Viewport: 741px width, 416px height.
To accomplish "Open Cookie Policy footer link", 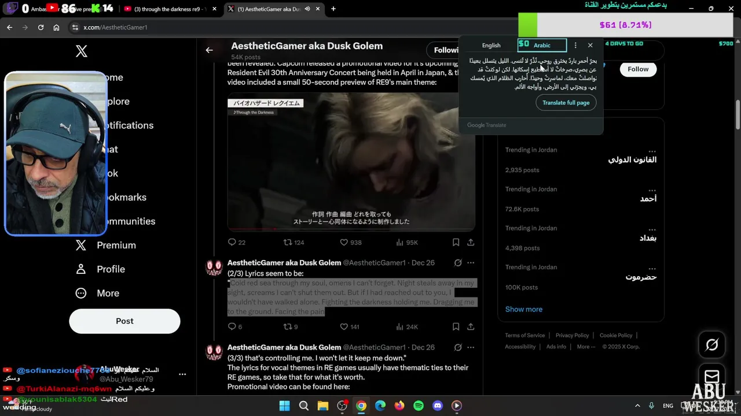I will point(616,335).
